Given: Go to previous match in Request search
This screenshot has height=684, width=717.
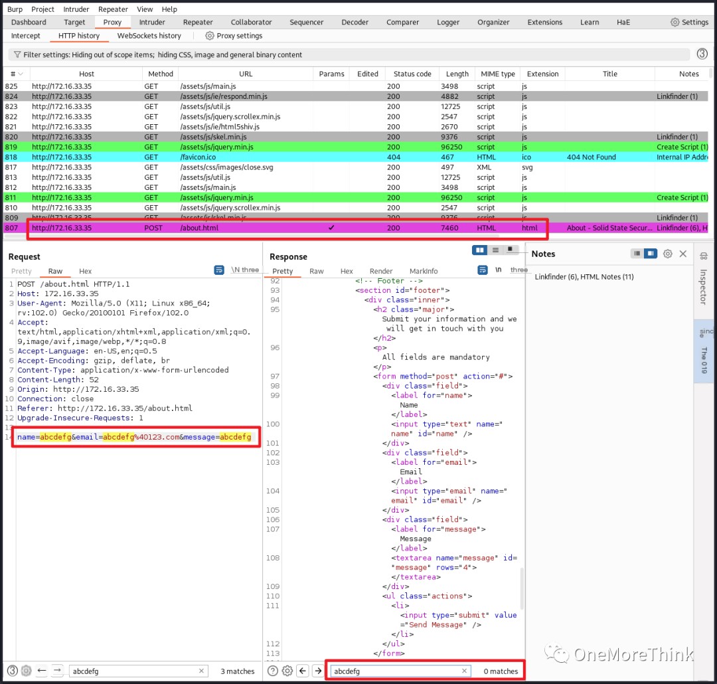Looking at the screenshot, I should 42,671.
